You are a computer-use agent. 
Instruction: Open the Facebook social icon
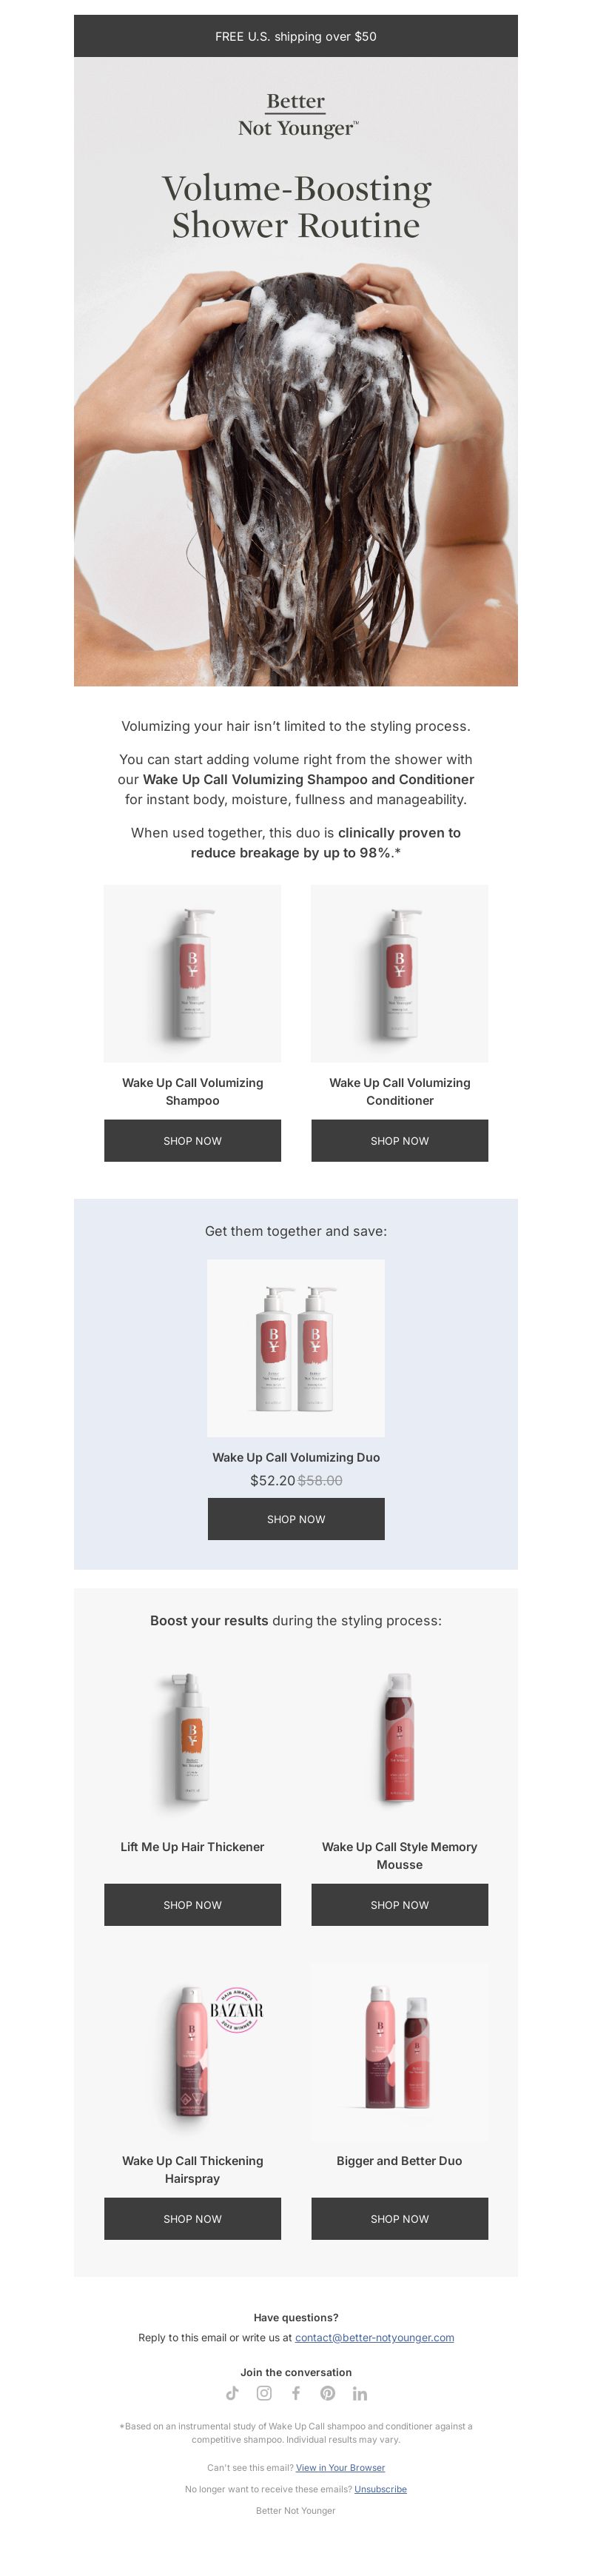click(x=296, y=2393)
